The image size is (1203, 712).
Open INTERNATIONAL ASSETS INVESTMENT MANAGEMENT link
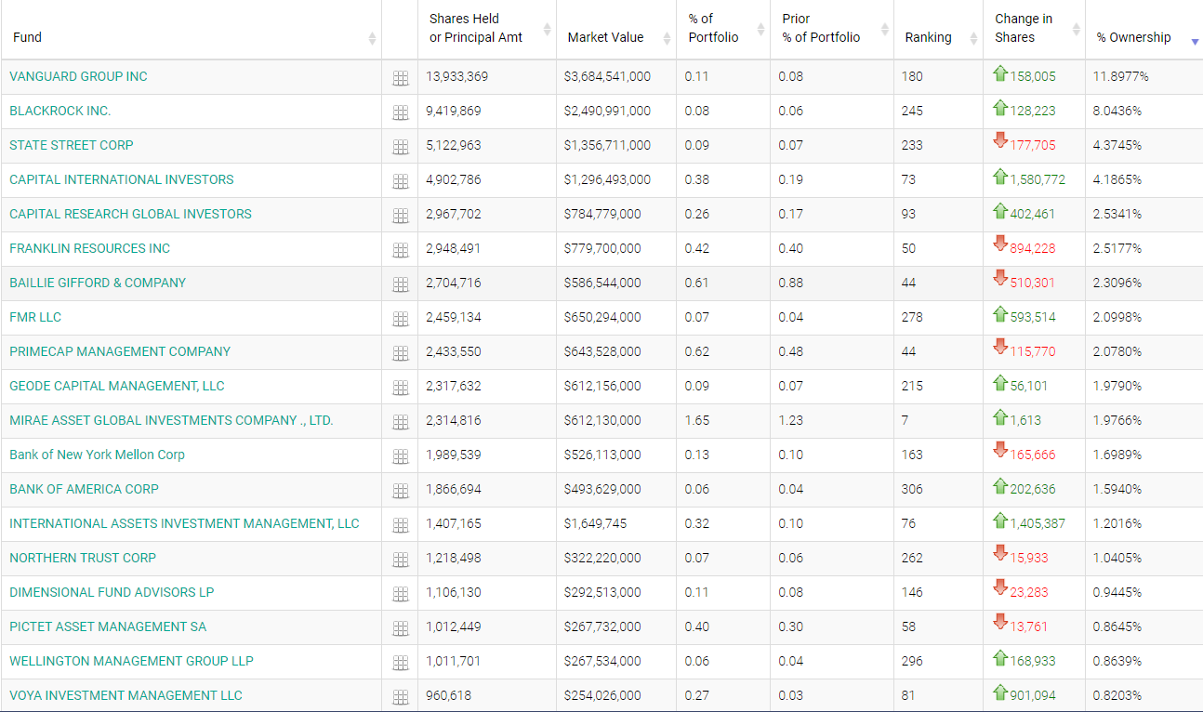point(184,523)
